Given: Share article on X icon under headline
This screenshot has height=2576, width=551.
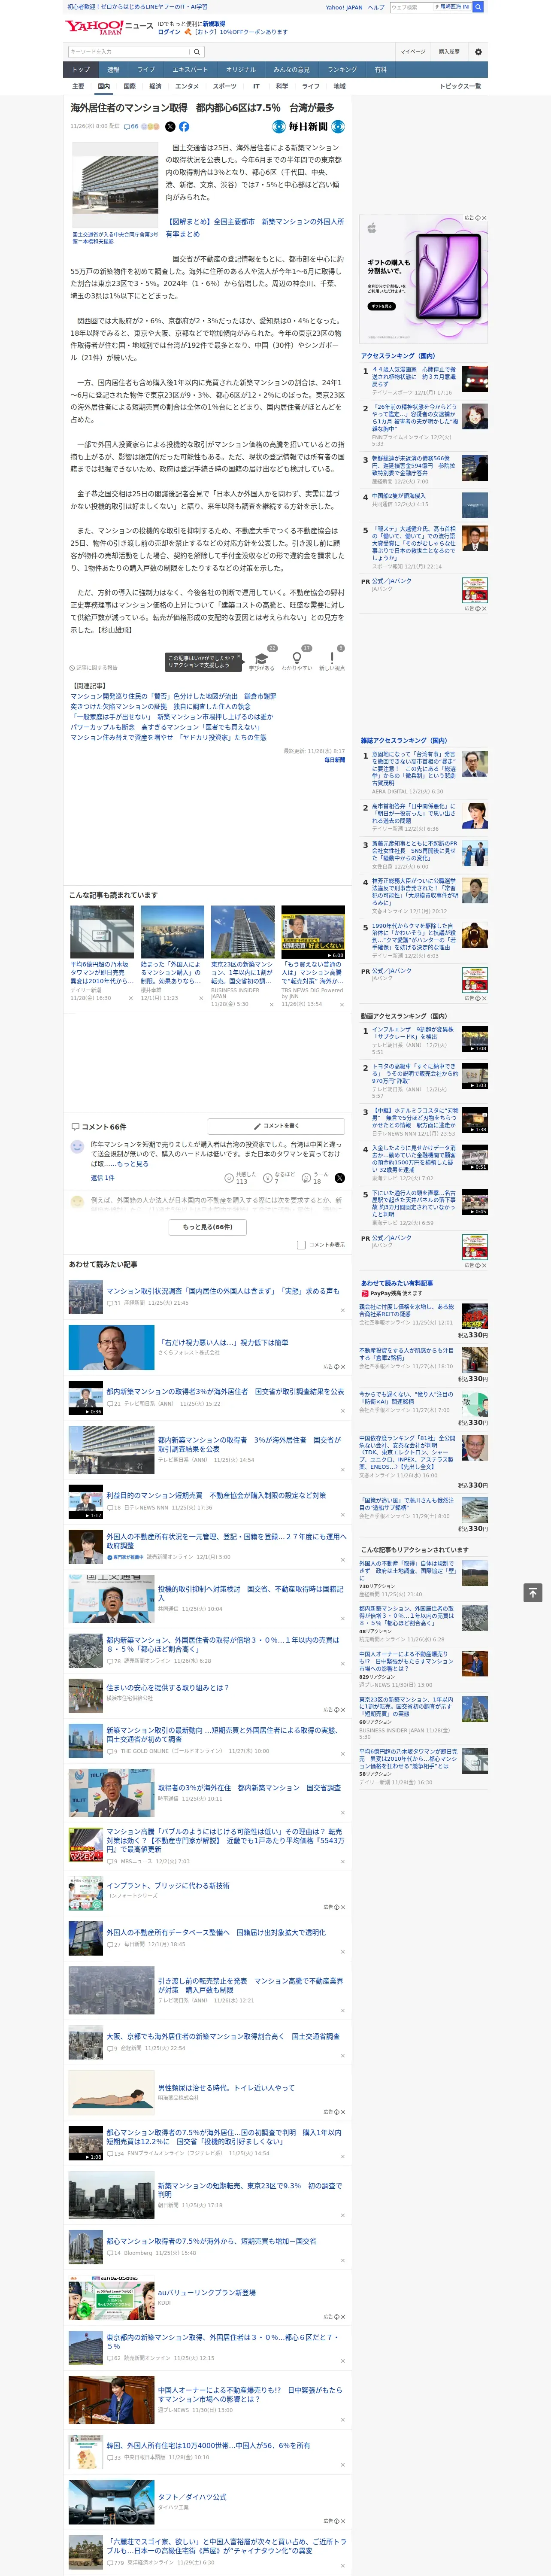Looking at the screenshot, I should (x=170, y=127).
